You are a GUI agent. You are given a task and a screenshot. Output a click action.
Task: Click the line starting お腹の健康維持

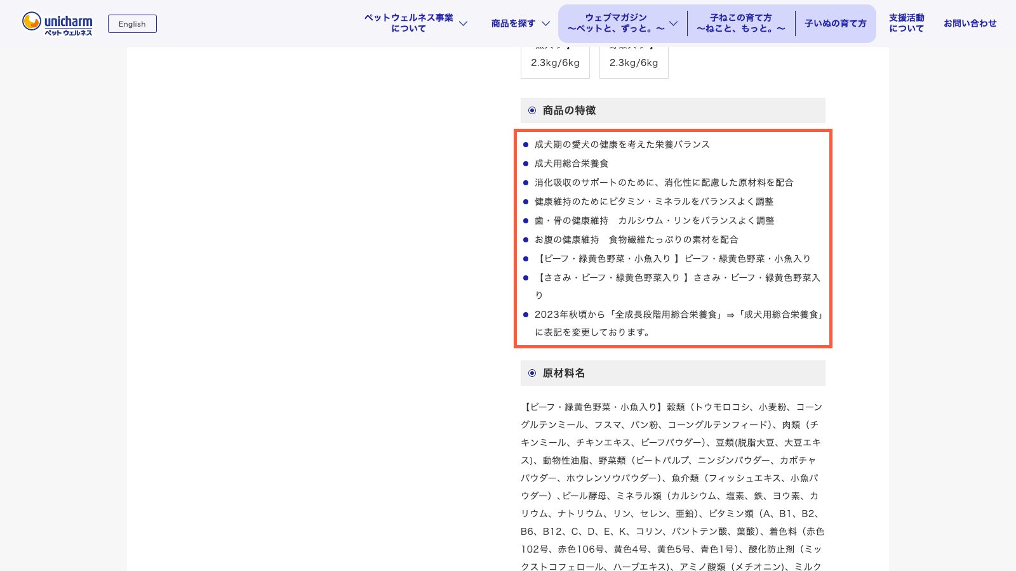tap(636, 240)
